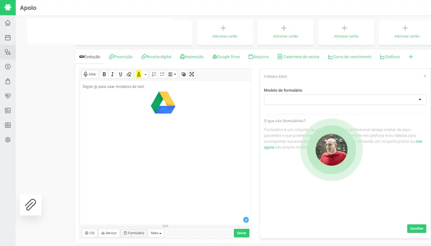Open the Caderneta de vacina tab
This screenshot has width=431, height=246.
tap(299, 57)
